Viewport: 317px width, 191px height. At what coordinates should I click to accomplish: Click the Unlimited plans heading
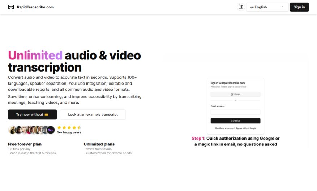click(x=99, y=144)
